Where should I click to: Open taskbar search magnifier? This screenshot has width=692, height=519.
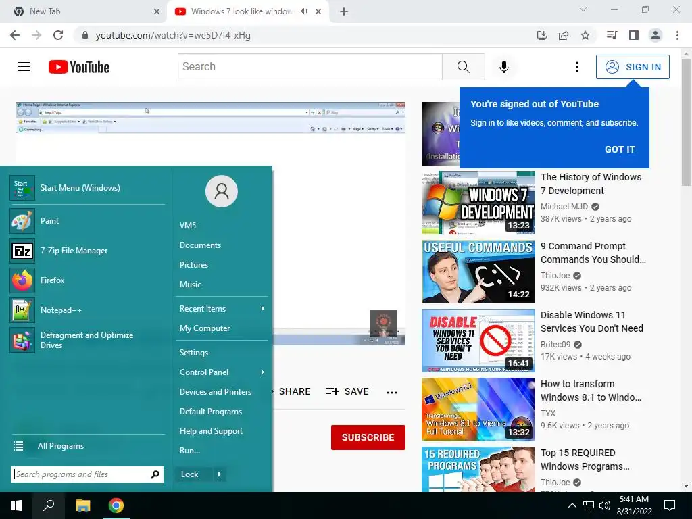pyautogui.click(x=49, y=505)
